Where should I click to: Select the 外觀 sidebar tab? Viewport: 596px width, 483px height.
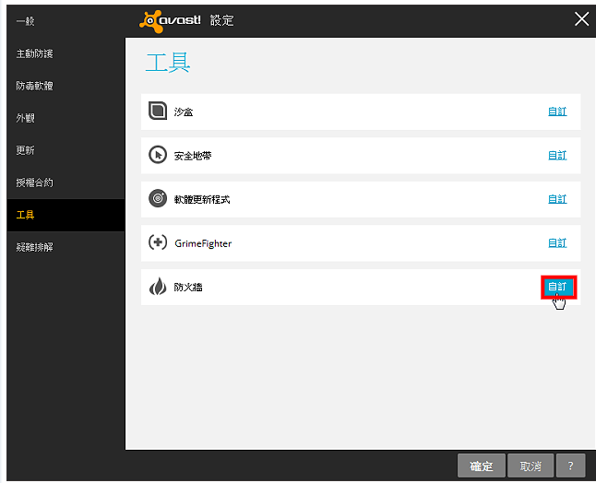[66, 118]
